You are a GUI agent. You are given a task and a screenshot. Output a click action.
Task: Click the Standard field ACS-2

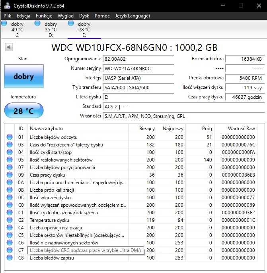[184, 107]
